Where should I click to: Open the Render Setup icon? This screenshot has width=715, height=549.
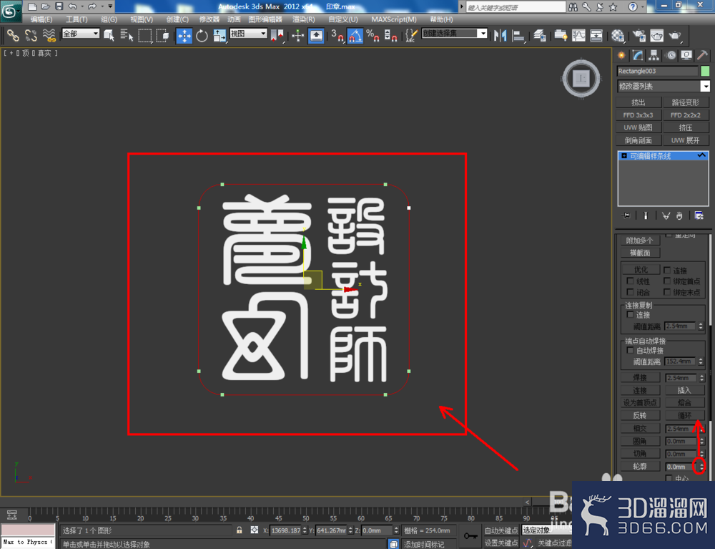[638, 36]
